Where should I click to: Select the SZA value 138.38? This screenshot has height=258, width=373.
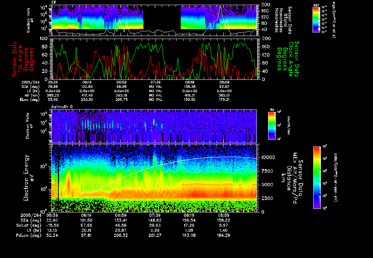pyautogui.click(x=190, y=87)
